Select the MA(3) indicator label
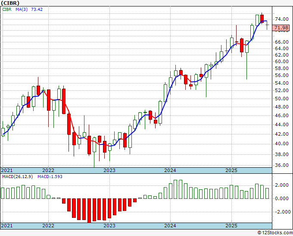 click(x=22, y=10)
